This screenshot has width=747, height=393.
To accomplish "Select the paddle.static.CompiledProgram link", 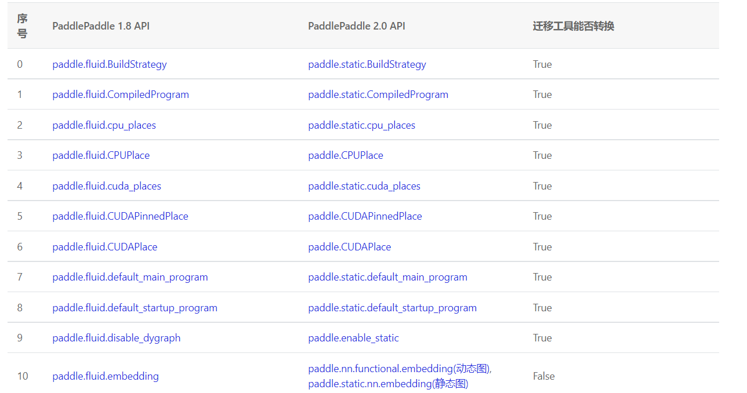I will tap(378, 94).
